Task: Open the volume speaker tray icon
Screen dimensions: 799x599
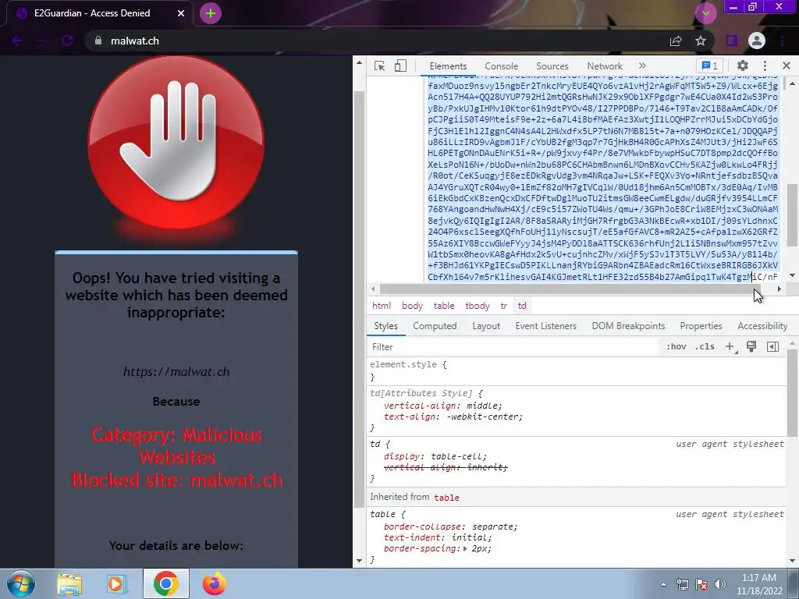Action: 720,584
